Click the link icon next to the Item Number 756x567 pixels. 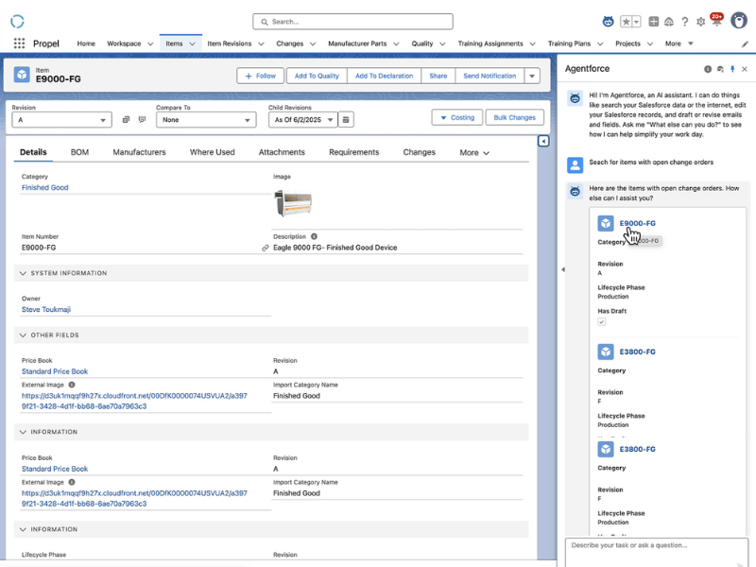[265, 248]
